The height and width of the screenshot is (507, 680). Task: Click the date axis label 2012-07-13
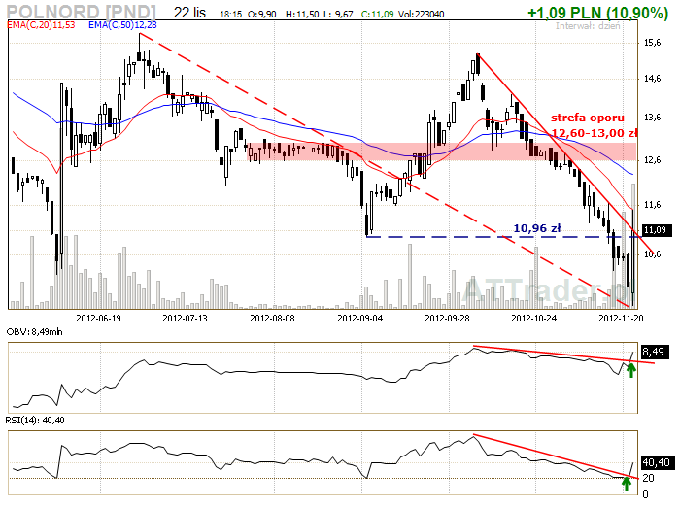[186, 319]
